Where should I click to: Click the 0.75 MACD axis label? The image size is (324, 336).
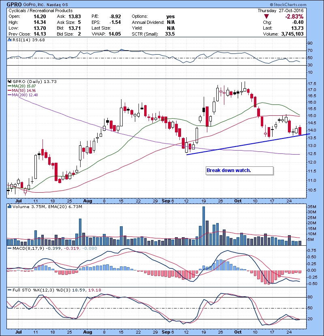coord(312,251)
